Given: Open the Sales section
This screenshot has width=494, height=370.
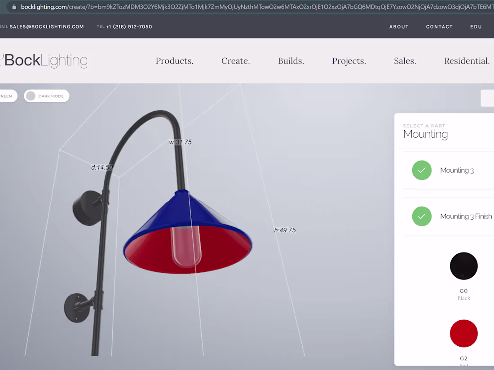Looking at the screenshot, I should (x=404, y=61).
